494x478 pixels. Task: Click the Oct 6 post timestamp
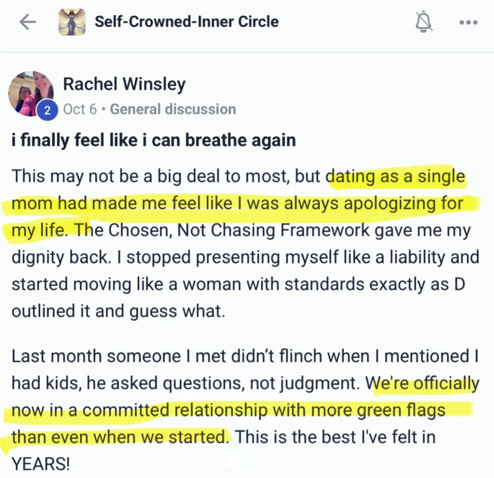tap(80, 109)
